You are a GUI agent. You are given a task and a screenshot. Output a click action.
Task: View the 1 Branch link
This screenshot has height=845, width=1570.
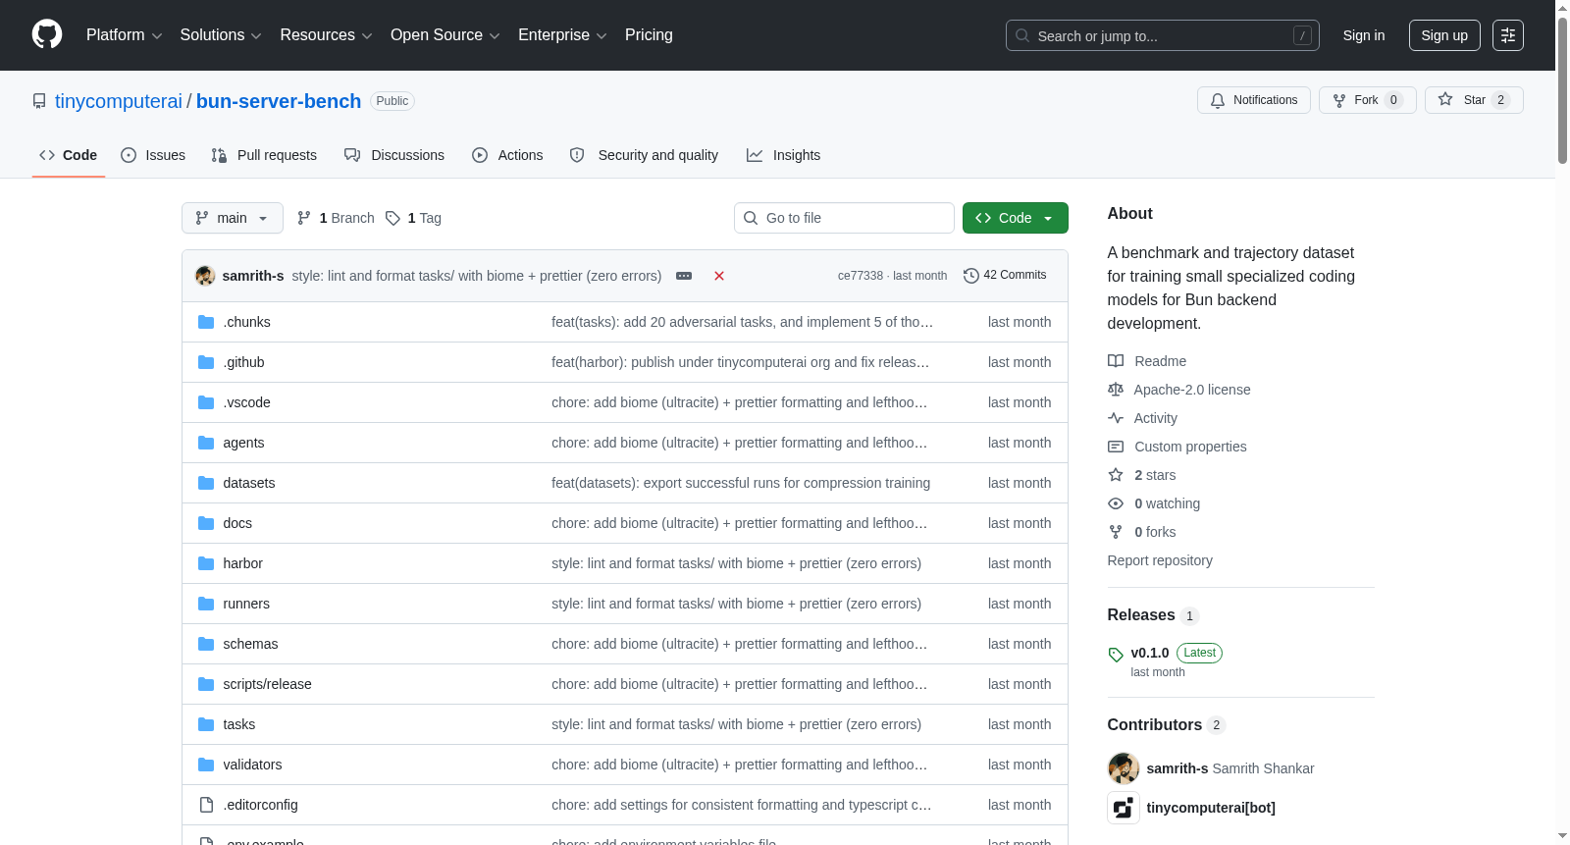(x=336, y=218)
